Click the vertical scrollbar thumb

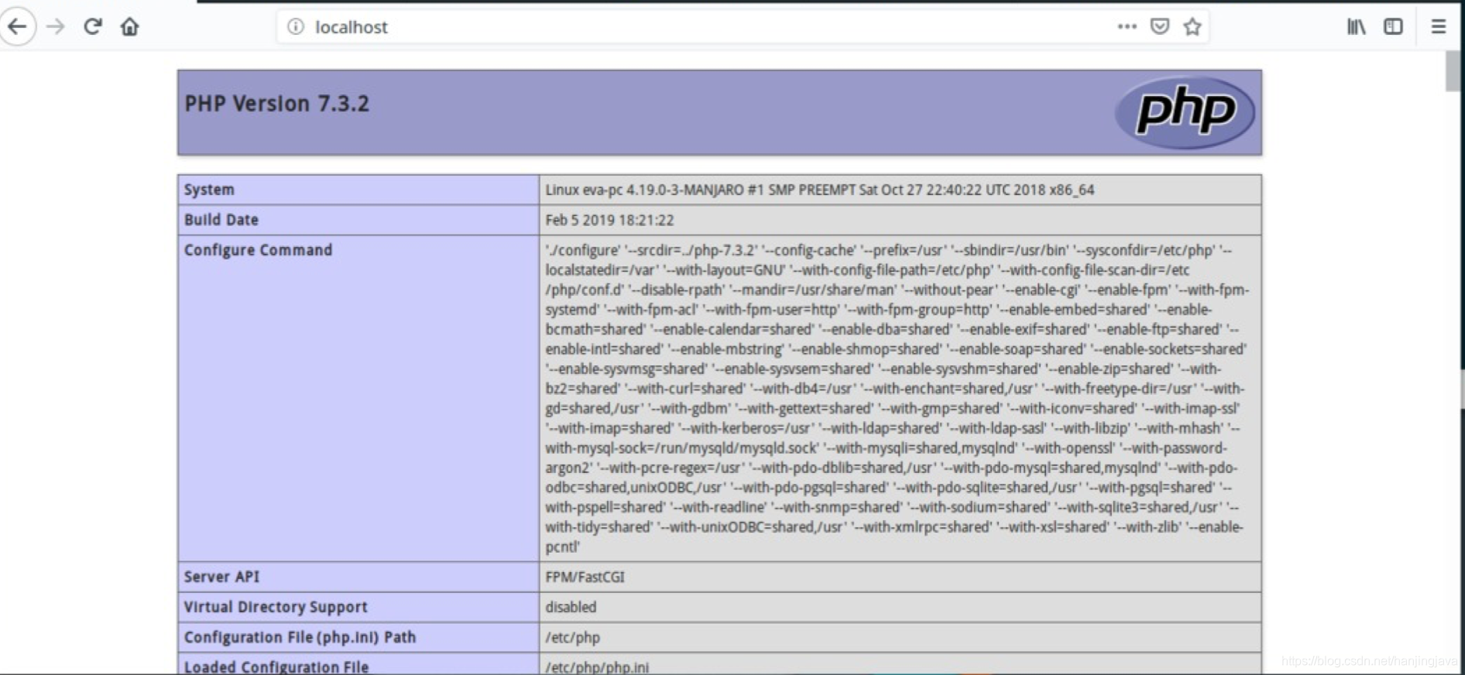(1453, 71)
